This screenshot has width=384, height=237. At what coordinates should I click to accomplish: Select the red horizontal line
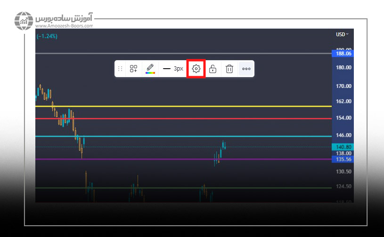tap(188, 118)
